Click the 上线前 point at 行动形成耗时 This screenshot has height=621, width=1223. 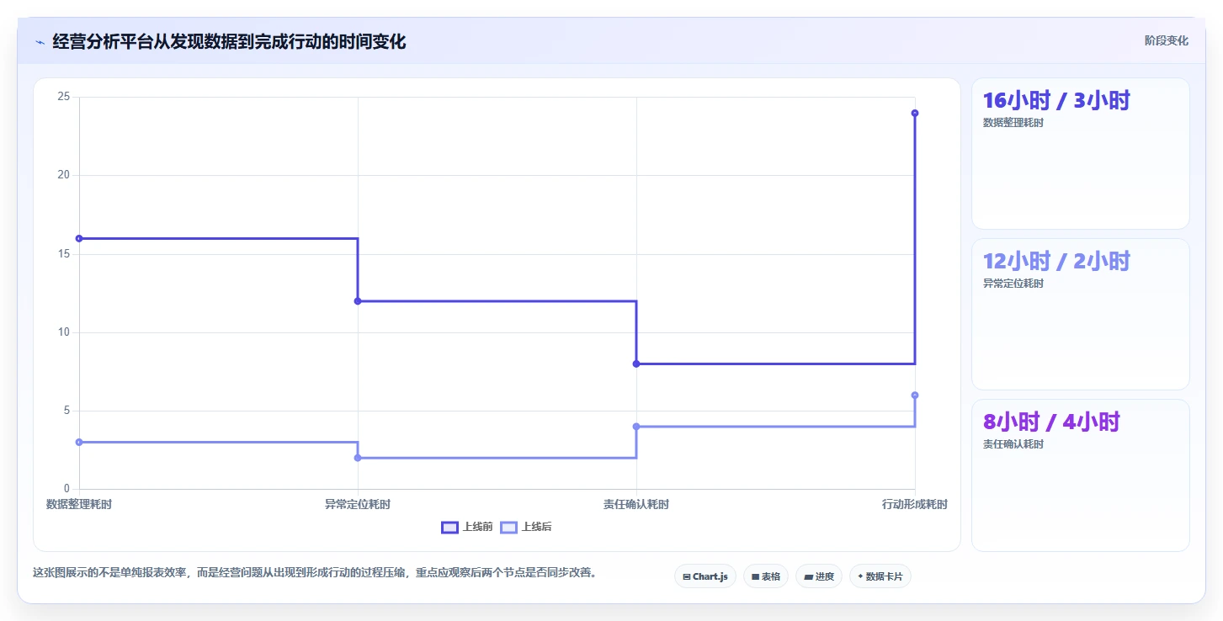915,113
